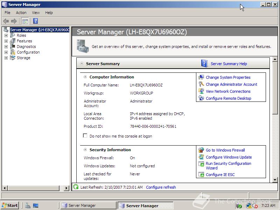Image resolution: width=280 pixels, height=210 pixels.
Task: Click the Go to Windows Firewall icon
Action: tap(201, 150)
